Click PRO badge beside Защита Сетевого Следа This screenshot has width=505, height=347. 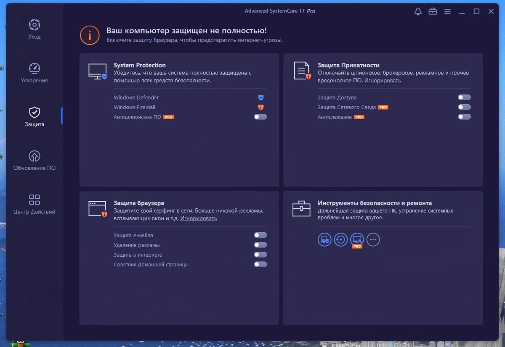point(383,107)
